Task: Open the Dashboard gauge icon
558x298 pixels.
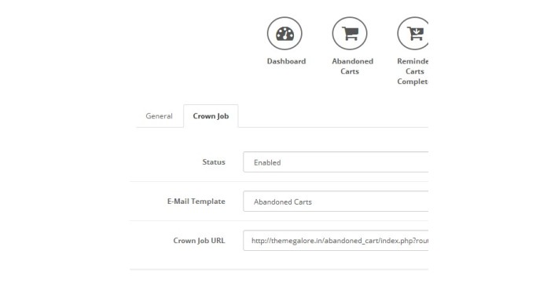Action: click(285, 34)
